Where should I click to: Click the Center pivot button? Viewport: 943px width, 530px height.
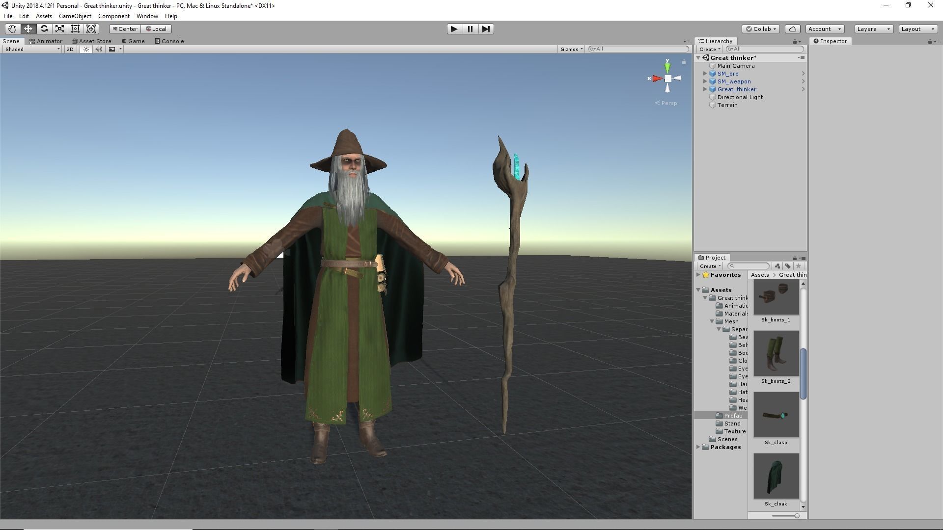point(125,29)
